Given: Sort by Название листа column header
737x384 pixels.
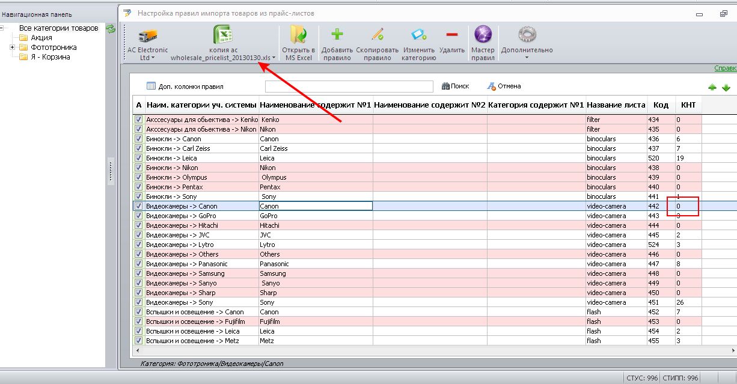Looking at the screenshot, I should [x=616, y=105].
